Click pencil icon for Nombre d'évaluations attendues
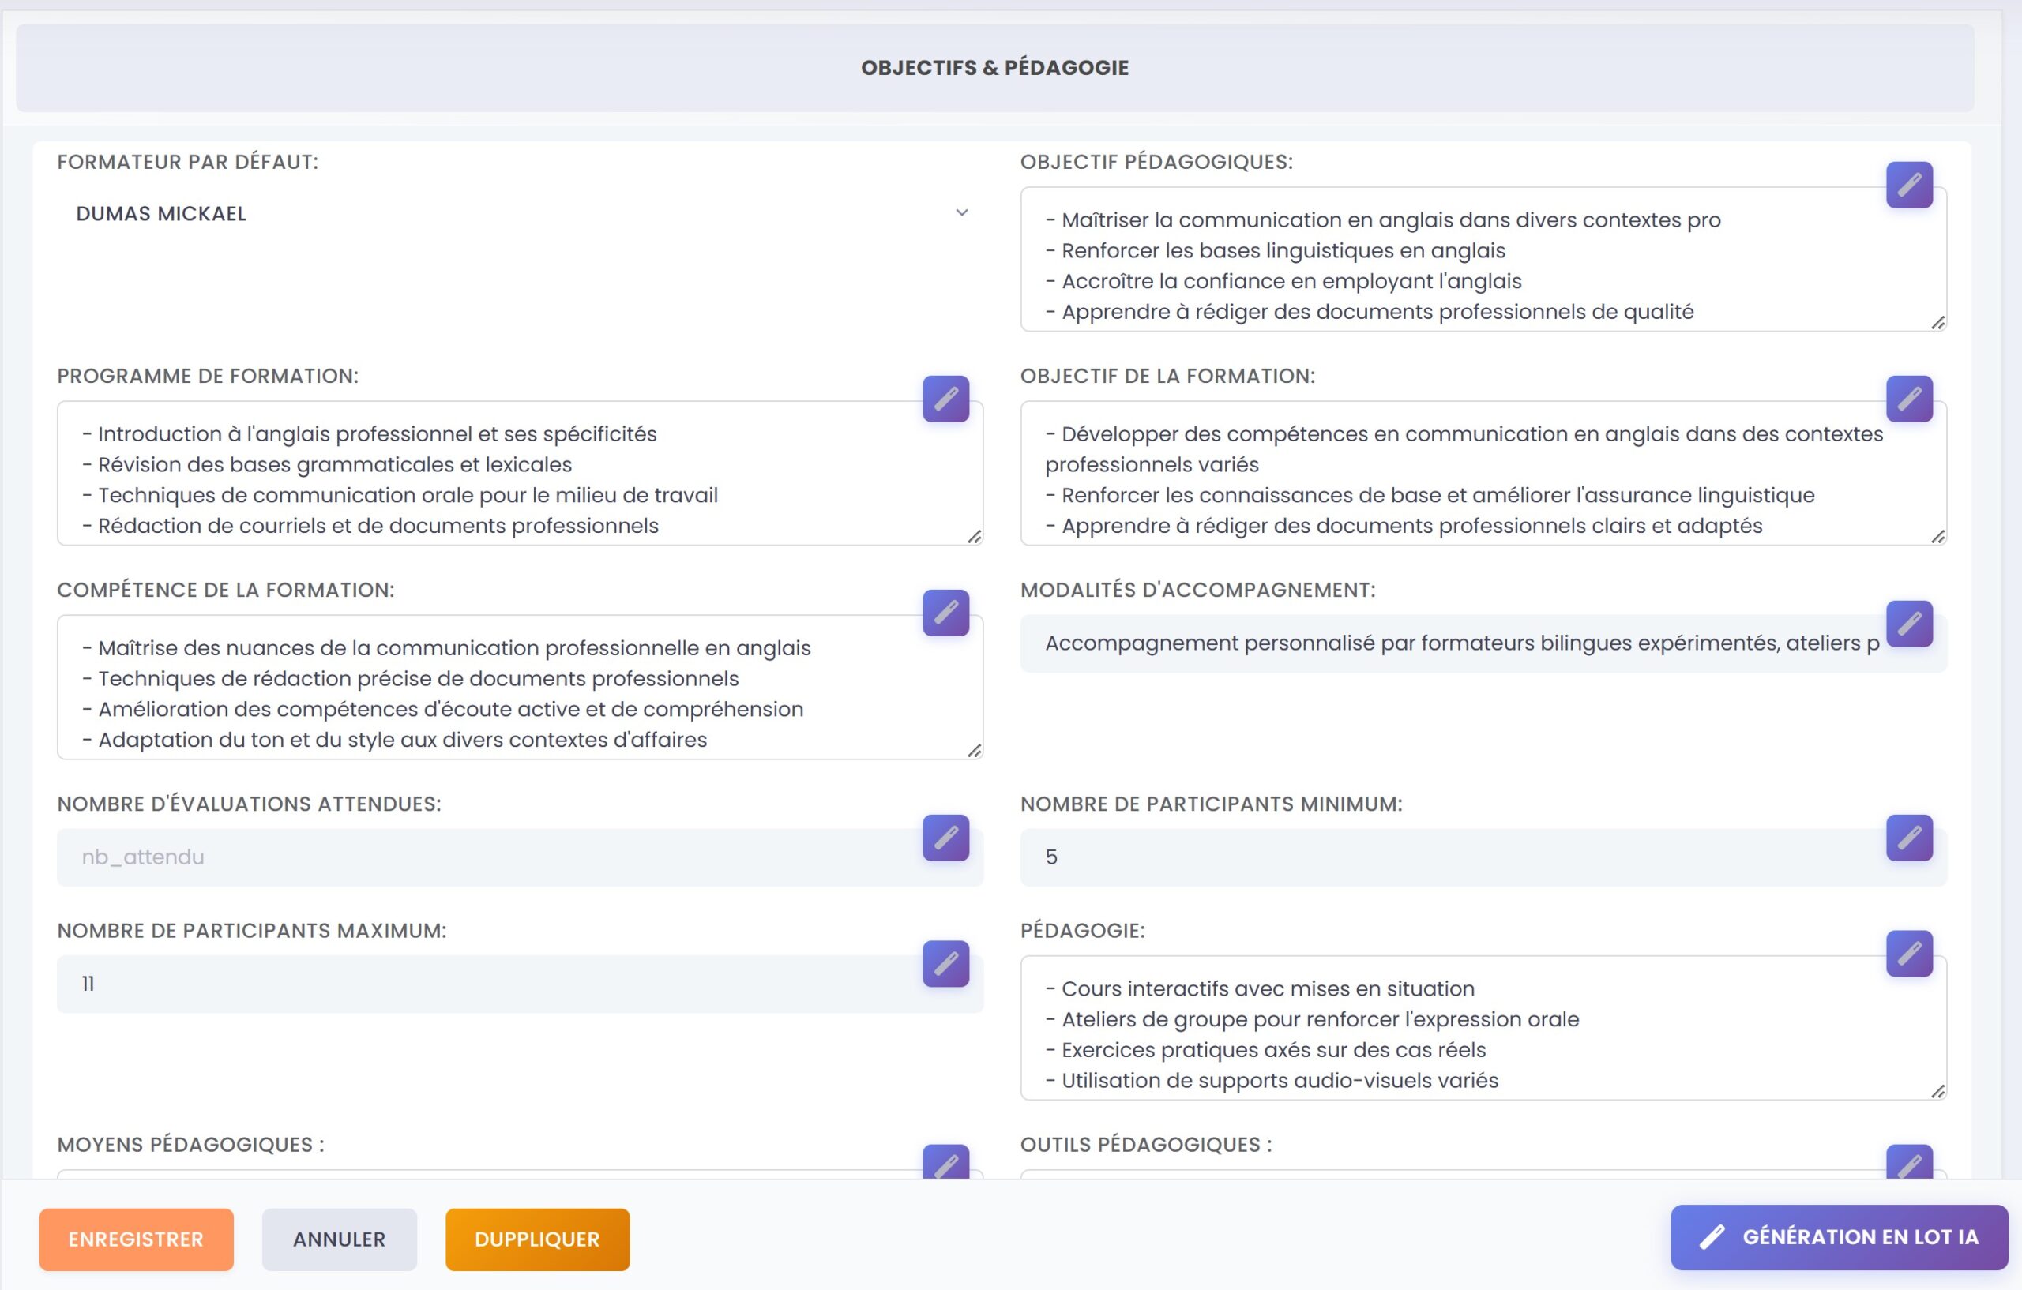Image resolution: width=2022 pixels, height=1290 pixels. (x=945, y=838)
